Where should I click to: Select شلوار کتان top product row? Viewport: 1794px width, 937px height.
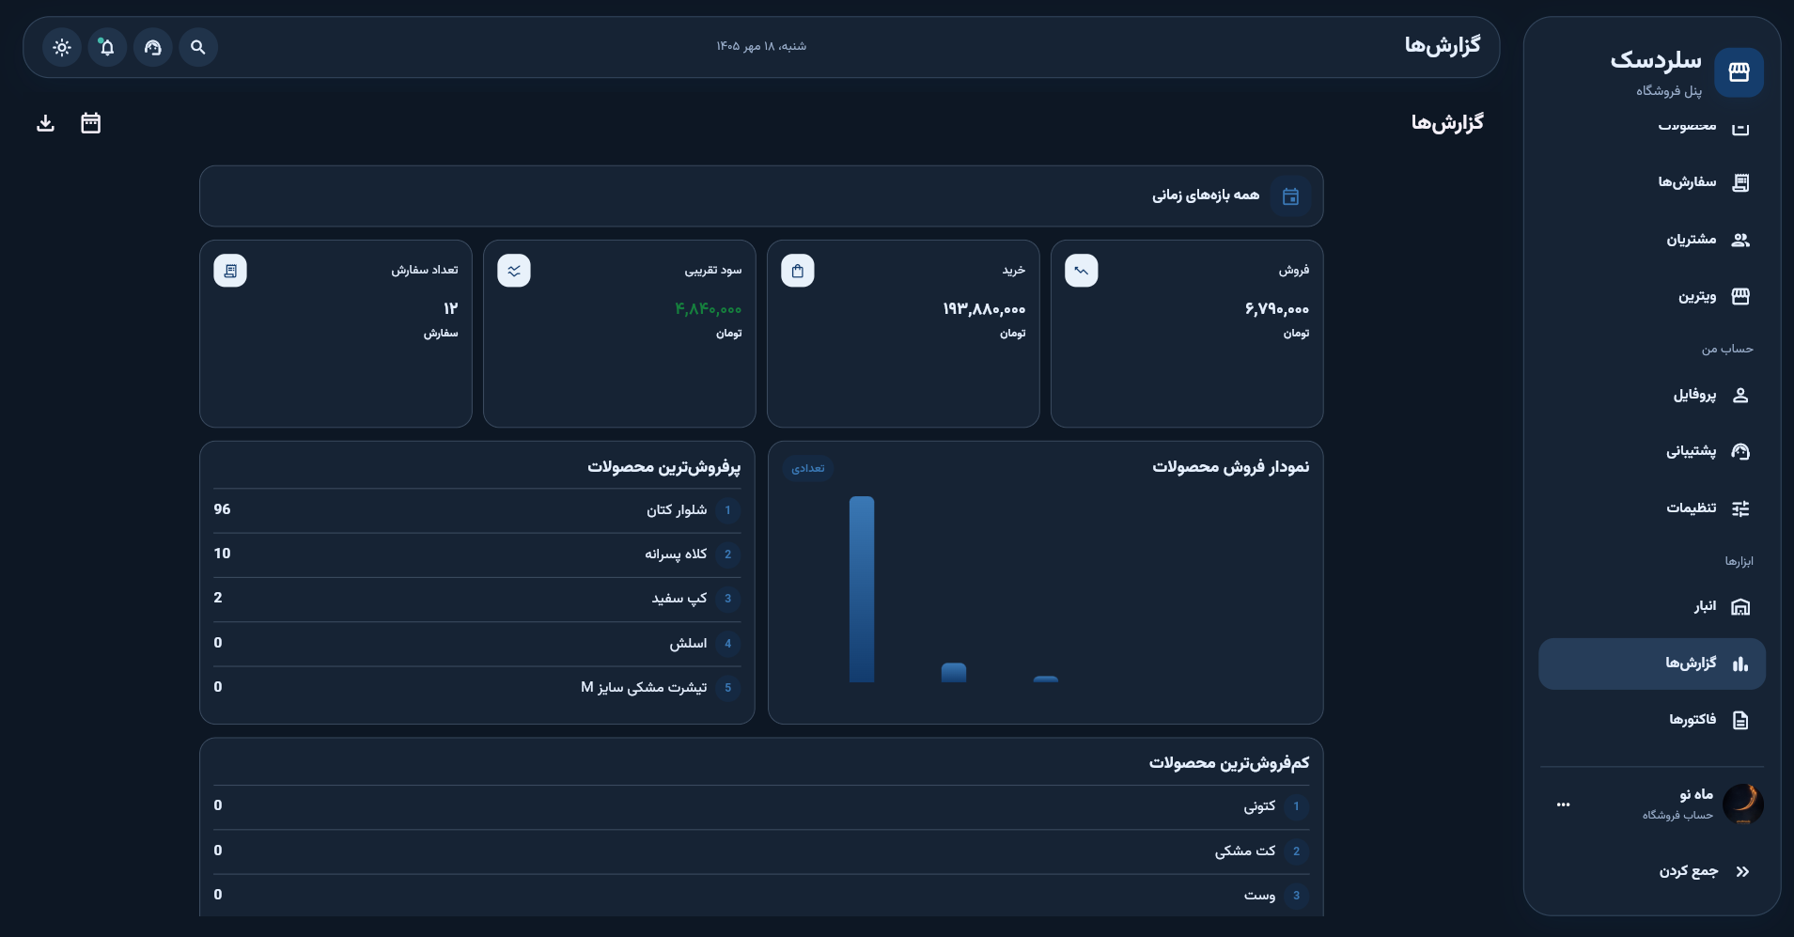pyautogui.click(x=477, y=510)
